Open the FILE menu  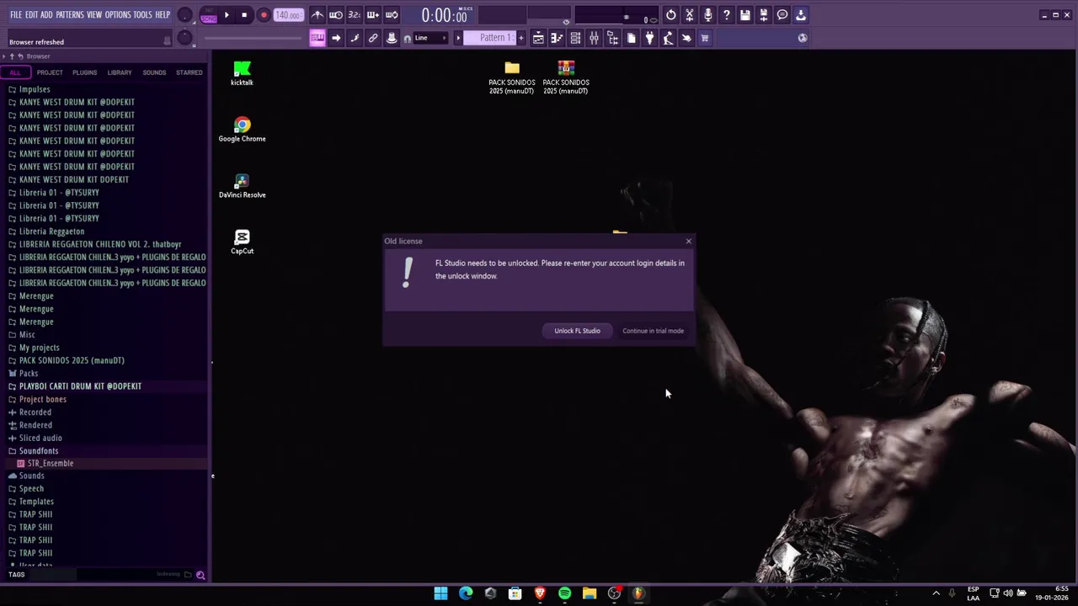click(x=16, y=15)
